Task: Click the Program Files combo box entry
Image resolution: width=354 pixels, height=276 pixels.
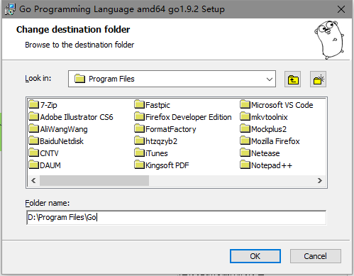Action: pos(172,79)
